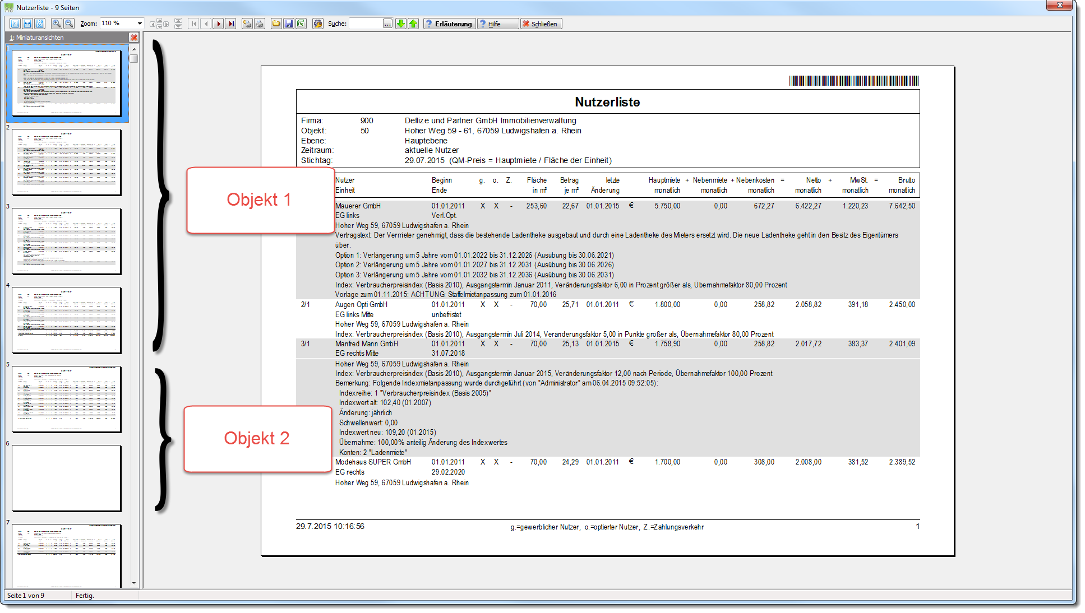Screen dimensions: 1085x613
Task: Click the tenant name 'Manfred Mann GmbH'
Action: click(367, 344)
